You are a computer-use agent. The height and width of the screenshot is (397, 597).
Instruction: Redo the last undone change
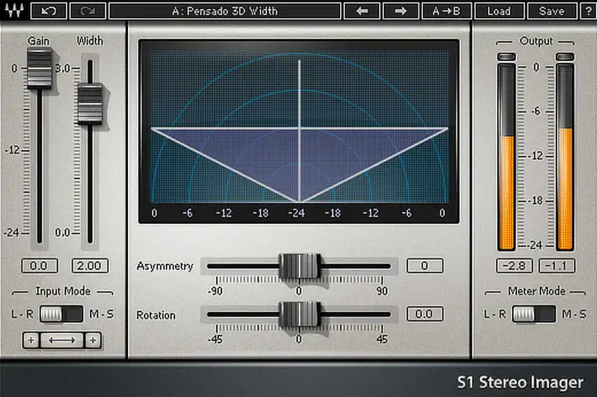tap(88, 11)
